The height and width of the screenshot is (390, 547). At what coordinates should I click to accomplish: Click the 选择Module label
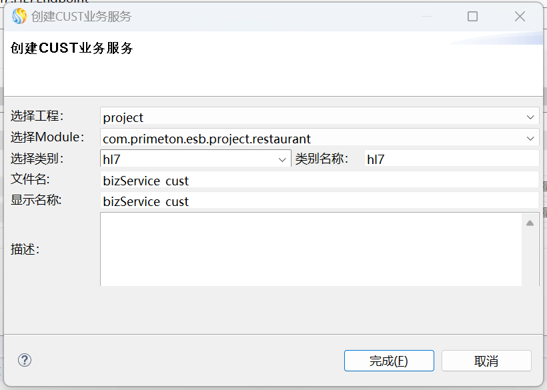coord(48,138)
